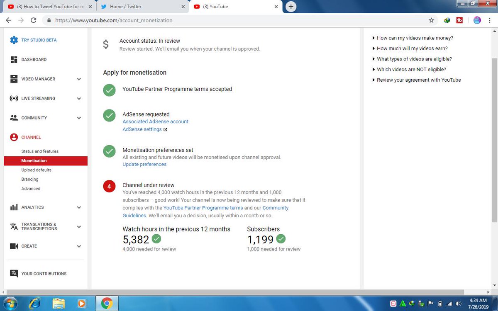This screenshot has height=311, width=498.
Task: Select the Analytics bar chart icon
Action: point(14,207)
